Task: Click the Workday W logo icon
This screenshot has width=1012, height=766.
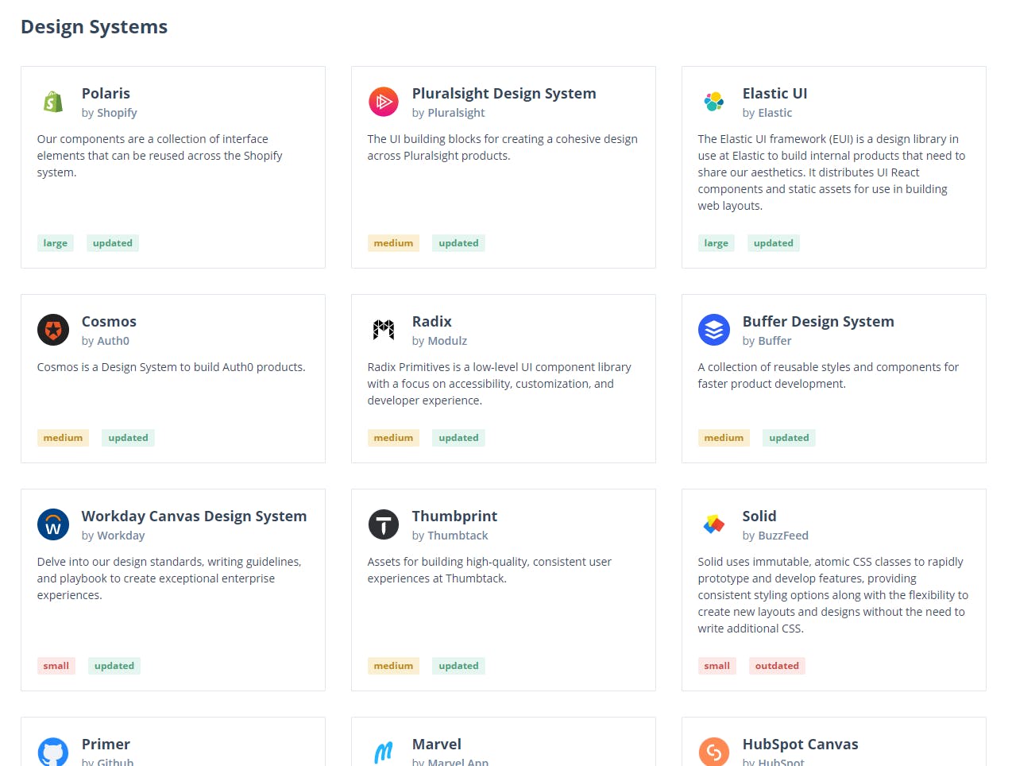Action: (x=53, y=524)
